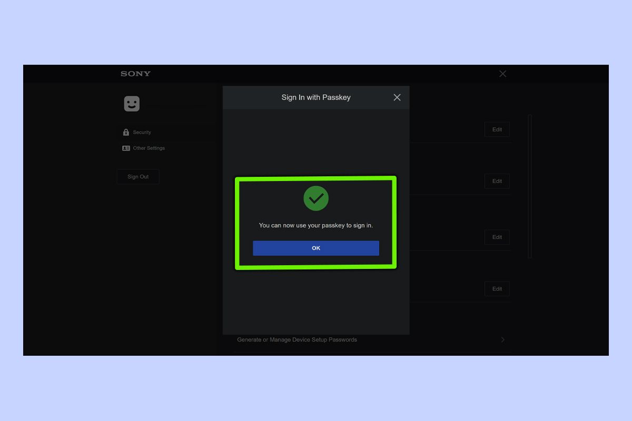This screenshot has height=421, width=632.
Task: Close the Sign In with Passkey dialog
Action: pyautogui.click(x=397, y=97)
